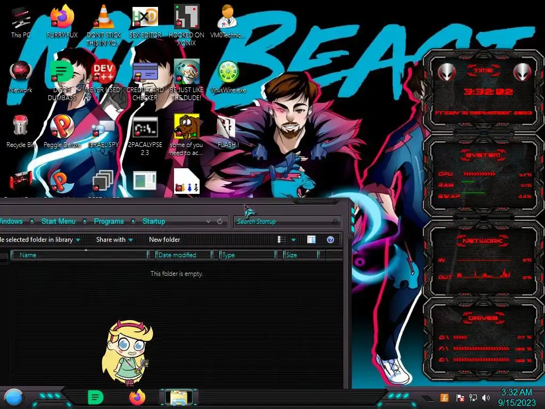This screenshot has width=545, height=409.
Task: Click the Star Butterfly desktop character
Action: tap(128, 353)
